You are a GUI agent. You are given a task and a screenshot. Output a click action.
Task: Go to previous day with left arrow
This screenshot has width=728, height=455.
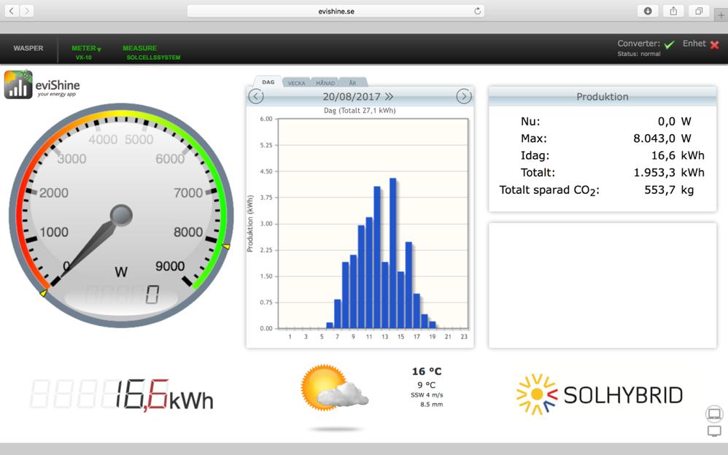point(256,96)
